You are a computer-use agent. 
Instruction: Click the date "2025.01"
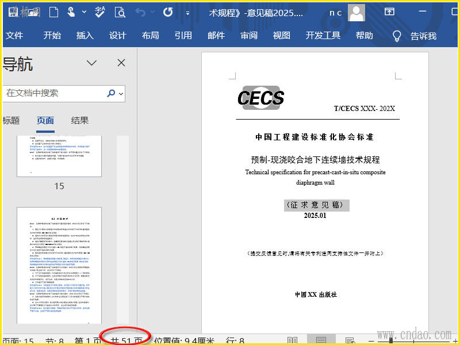315,216
